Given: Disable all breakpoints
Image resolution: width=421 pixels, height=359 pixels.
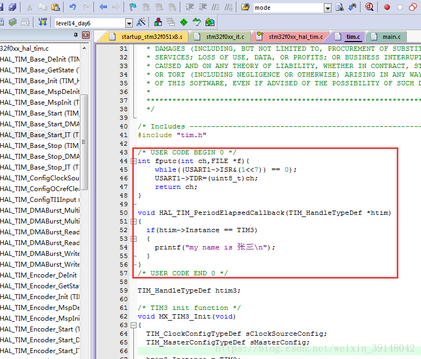Looking at the screenshot, I should [x=413, y=7].
